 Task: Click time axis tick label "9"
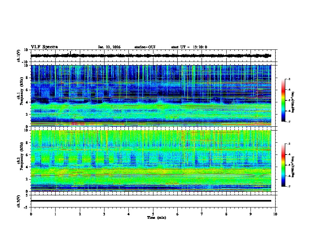point(251,214)
